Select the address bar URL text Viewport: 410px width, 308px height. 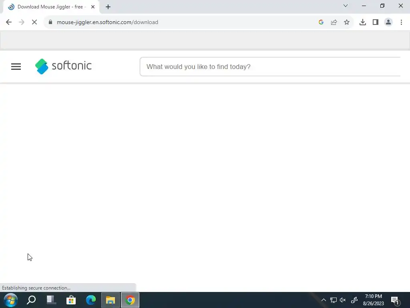tap(107, 22)
